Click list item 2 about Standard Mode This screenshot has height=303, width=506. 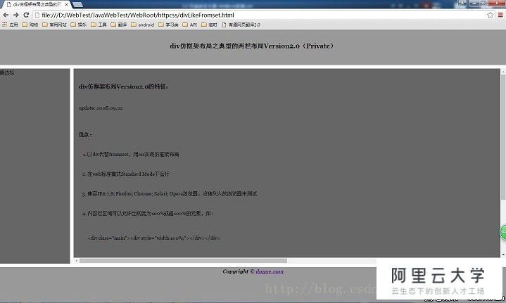click(x=126, y=174)
